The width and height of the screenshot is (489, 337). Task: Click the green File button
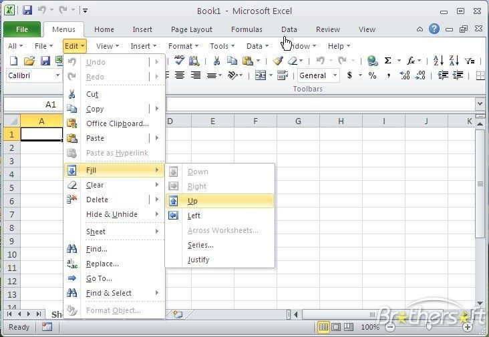point(22,29)
